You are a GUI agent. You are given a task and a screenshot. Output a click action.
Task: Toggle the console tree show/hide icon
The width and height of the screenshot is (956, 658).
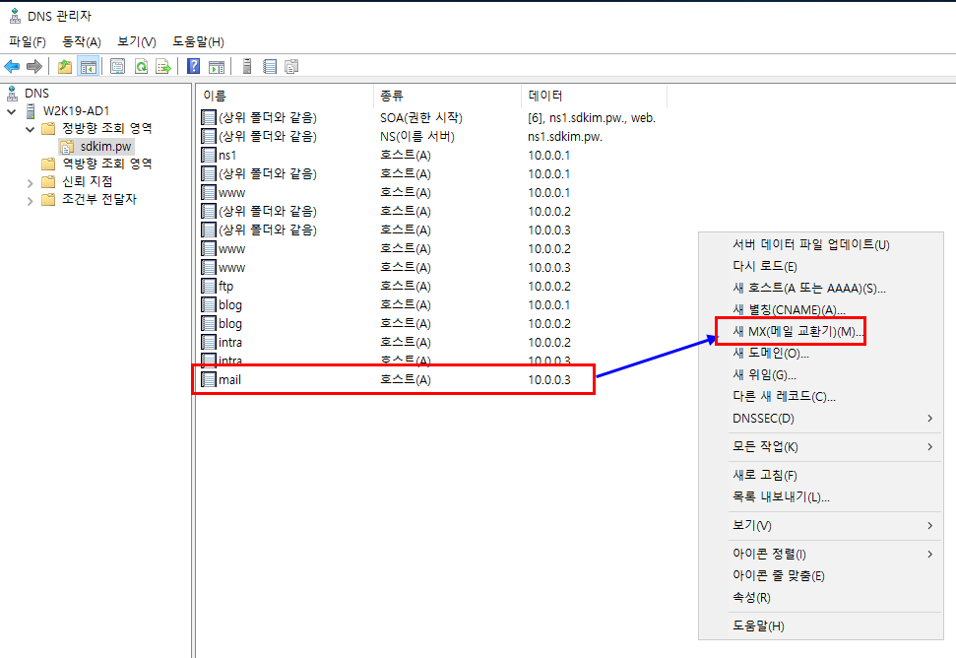point(89,66)
